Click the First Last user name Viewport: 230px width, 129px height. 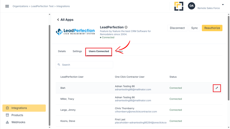tap(120, 119)
